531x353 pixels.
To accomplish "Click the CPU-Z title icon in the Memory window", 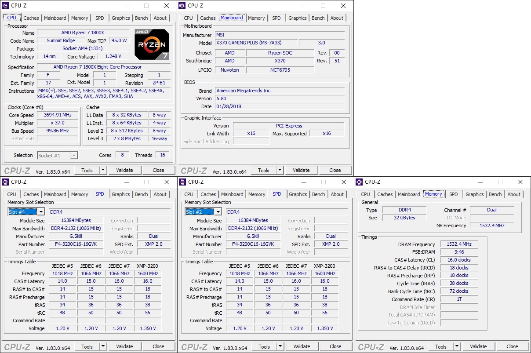I will [x=359, y=182].
